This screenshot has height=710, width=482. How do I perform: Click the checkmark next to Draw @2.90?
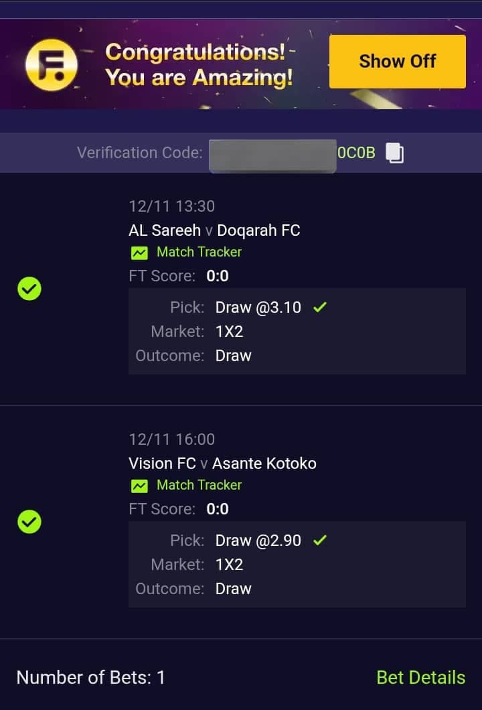click(x=320, y=540)
